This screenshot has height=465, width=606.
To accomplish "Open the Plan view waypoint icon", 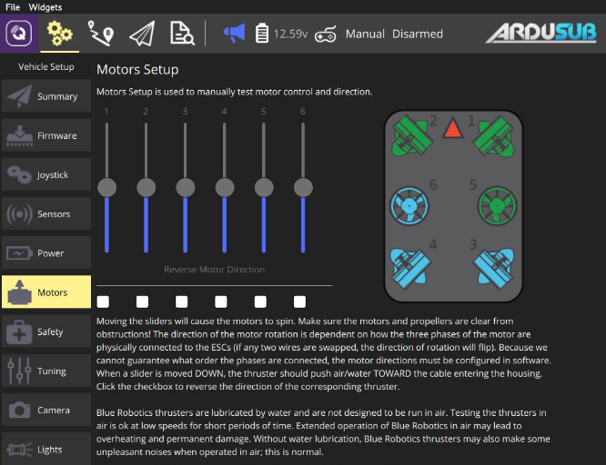I will click(100, 34).
